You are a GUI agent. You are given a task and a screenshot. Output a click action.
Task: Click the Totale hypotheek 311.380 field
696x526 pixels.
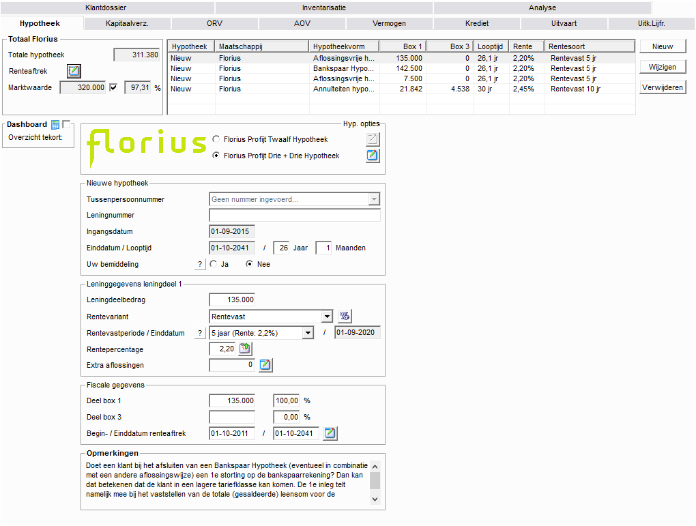(x=136, y=55)
